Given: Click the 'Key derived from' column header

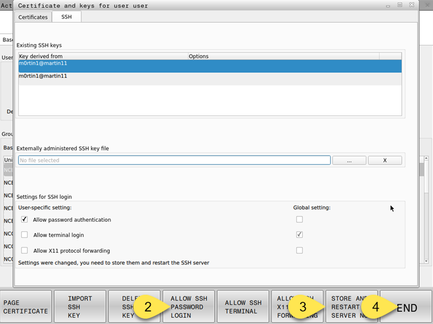Looking at the screenshot, I should click(x=103, y=56).
